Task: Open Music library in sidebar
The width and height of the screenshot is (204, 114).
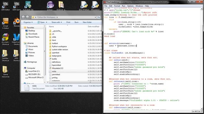Action: point(31,49)
